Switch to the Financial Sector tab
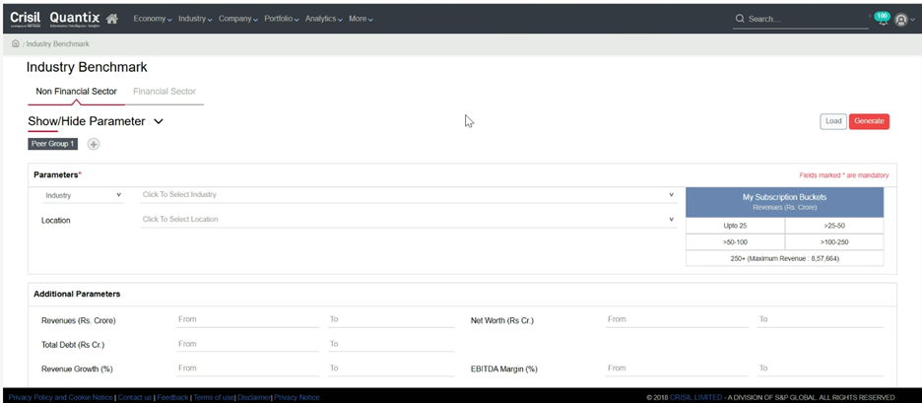Screen dimensions: 922x403 pos(165,92)
